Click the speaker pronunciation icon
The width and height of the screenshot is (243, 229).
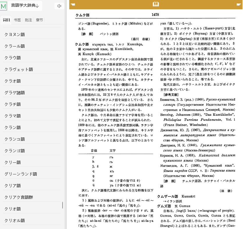[x=59, y=6]
